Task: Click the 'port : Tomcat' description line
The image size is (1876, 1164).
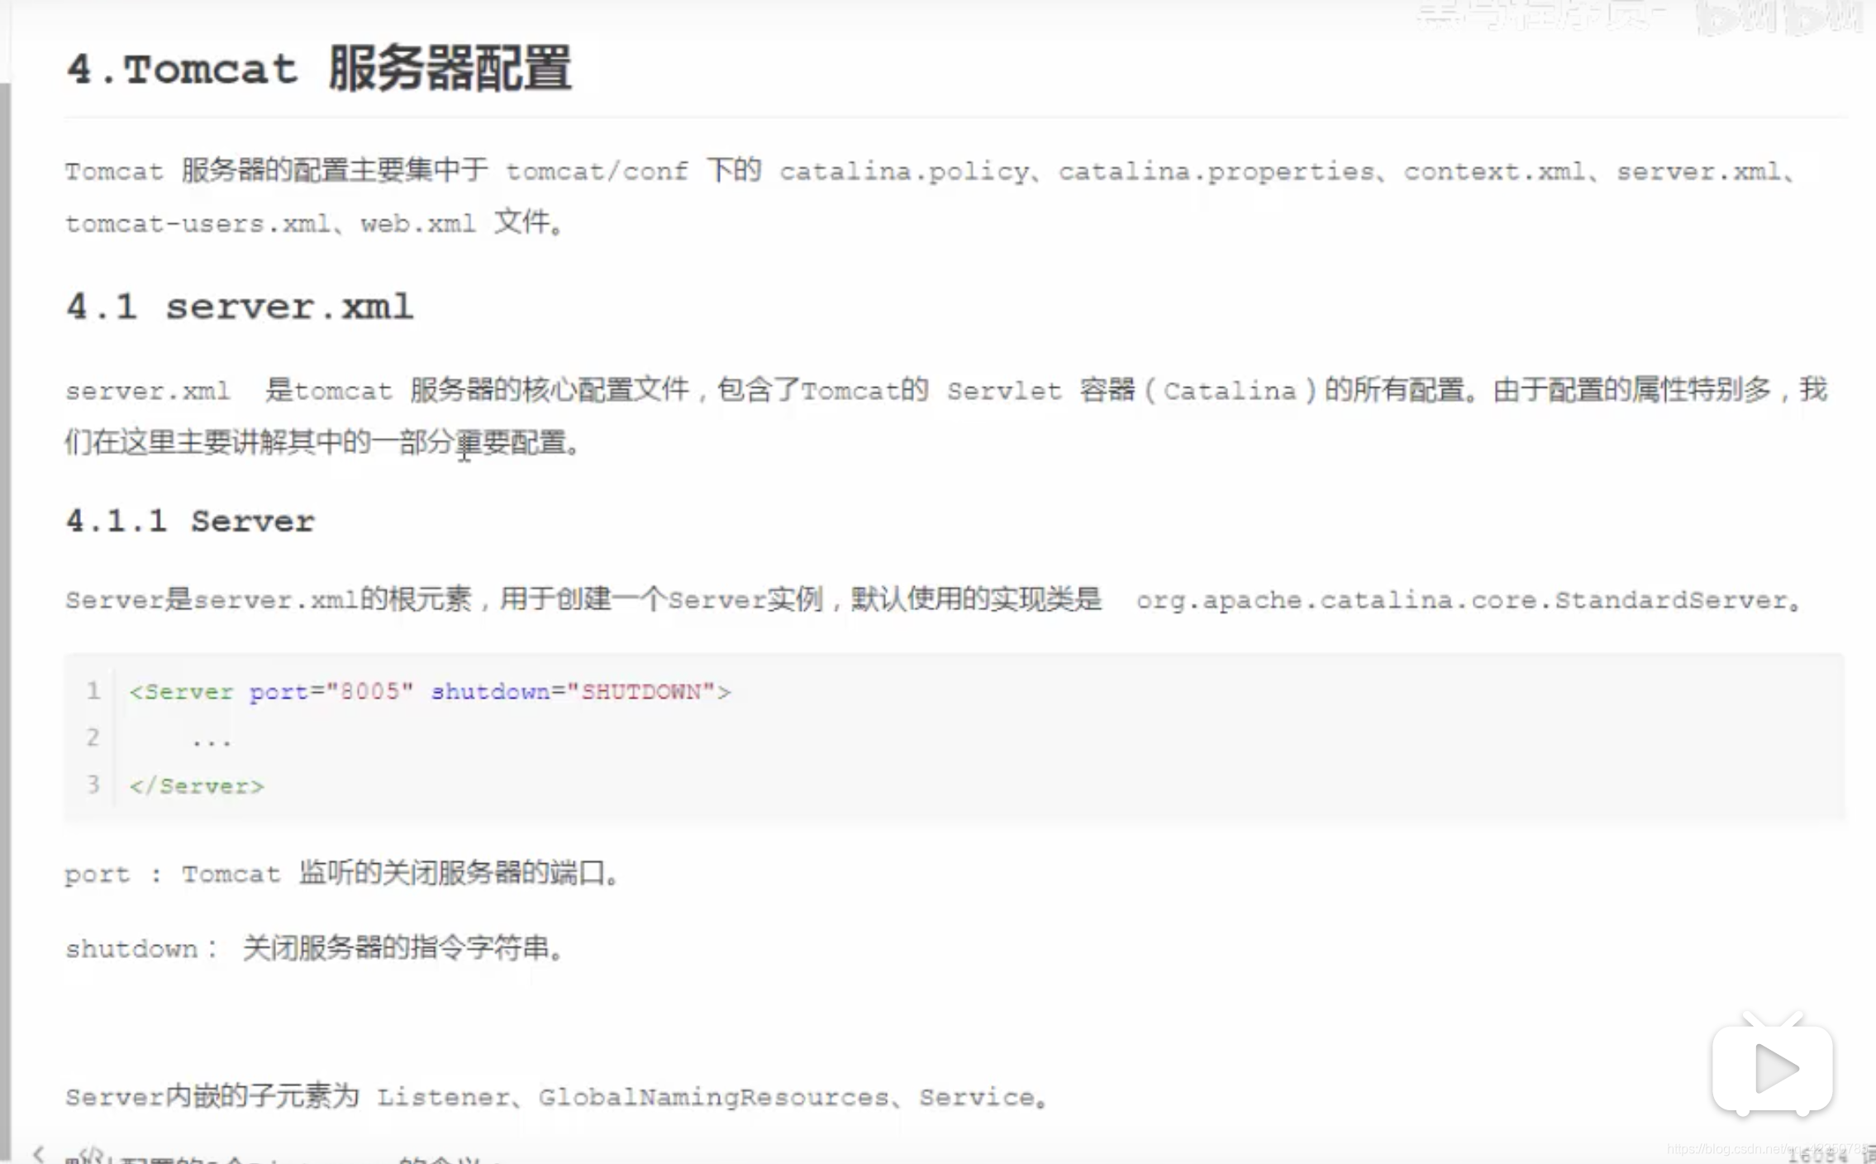Action: [342, 873]
